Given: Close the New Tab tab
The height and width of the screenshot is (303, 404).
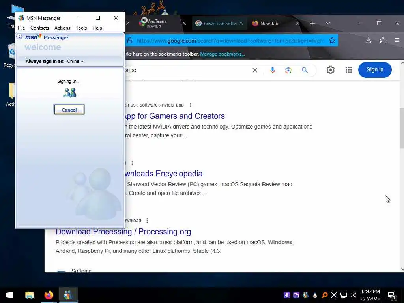Looking at the screenshot, I should click(x=297, y=23).
